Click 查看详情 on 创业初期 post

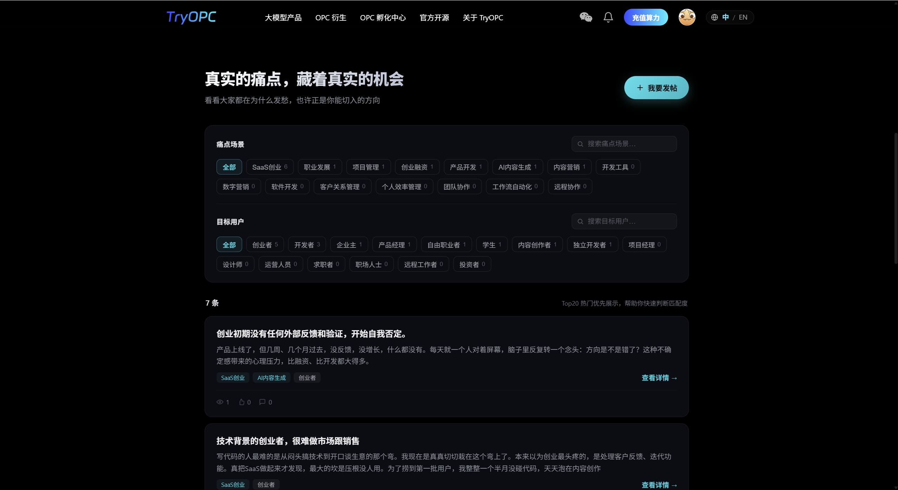pos(659,378)
